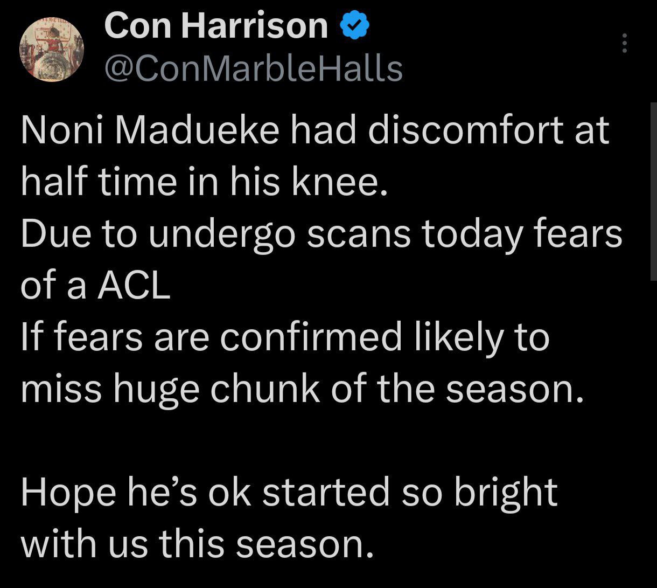This screenshot has width=657, height=588.
Task: Click the line starting "If fears are confirmed"
Action: (x=285, y=338)
